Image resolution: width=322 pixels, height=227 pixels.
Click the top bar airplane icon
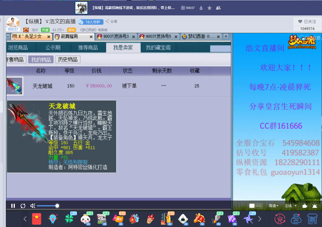(x=201, y=8)
